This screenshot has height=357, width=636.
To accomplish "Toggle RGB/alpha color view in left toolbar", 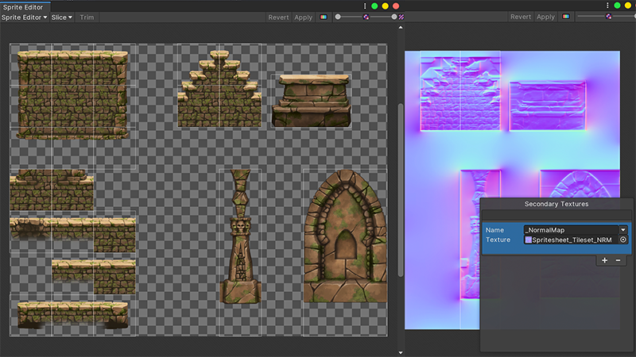I will coord(324,17).
